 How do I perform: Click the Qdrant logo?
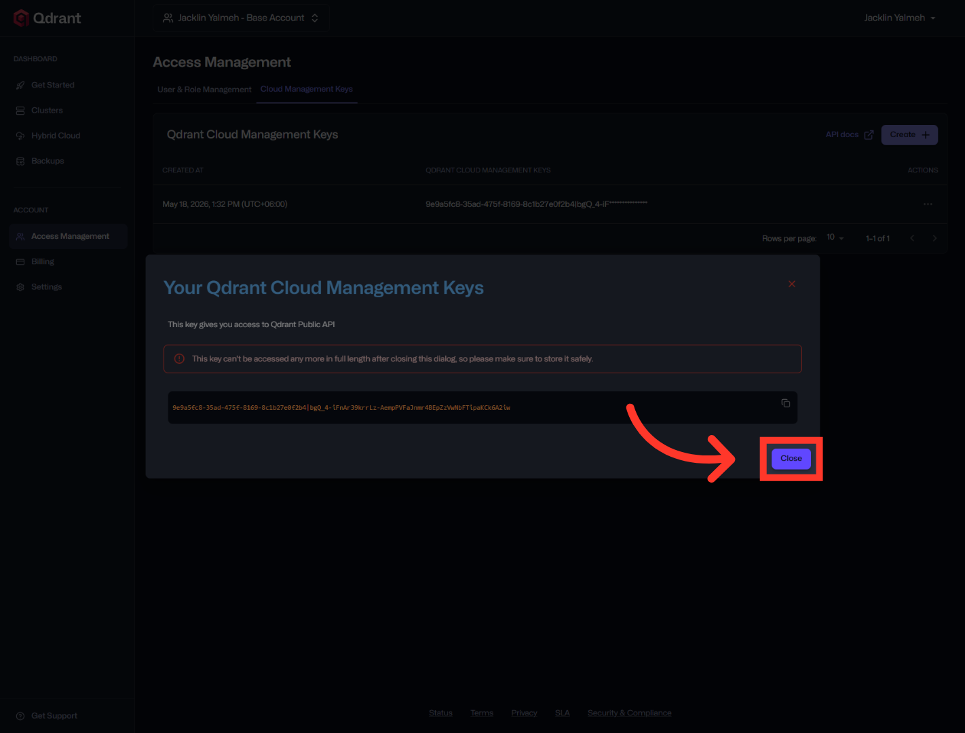point(47,18)
